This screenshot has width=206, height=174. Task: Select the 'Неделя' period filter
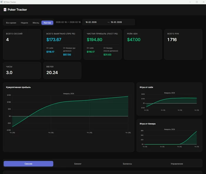pos(24,23)
